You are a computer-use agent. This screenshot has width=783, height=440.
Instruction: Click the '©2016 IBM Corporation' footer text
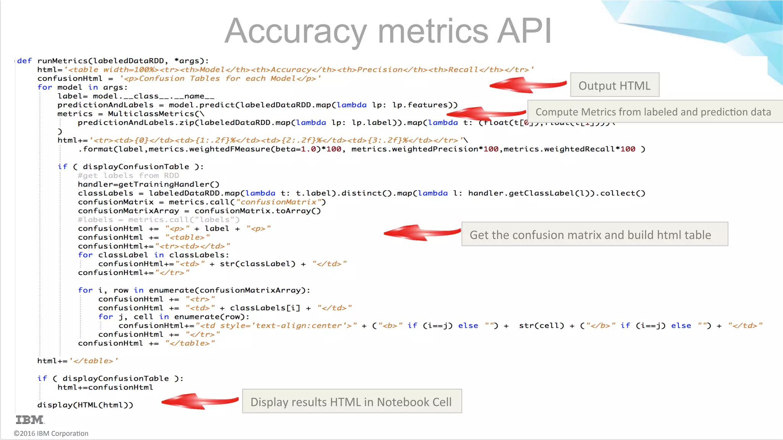51,434
